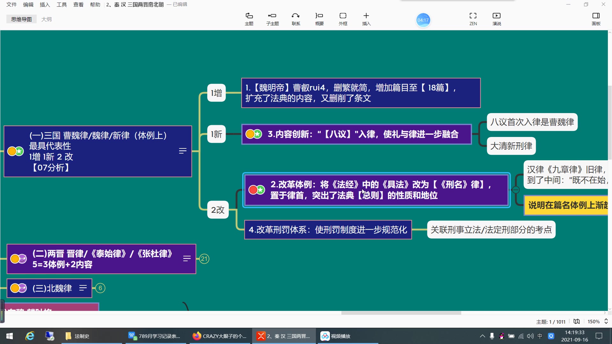Click the volume tray icon

[530, 336]
